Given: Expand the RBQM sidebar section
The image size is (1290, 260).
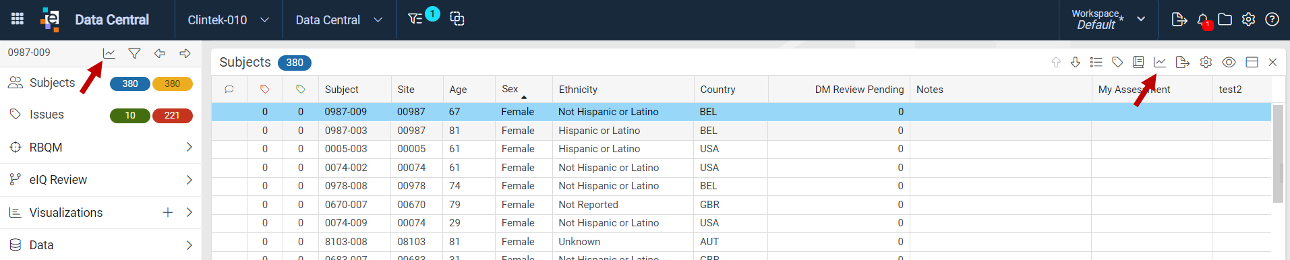Looking at the screenshot, I should (x=100, y=147).
